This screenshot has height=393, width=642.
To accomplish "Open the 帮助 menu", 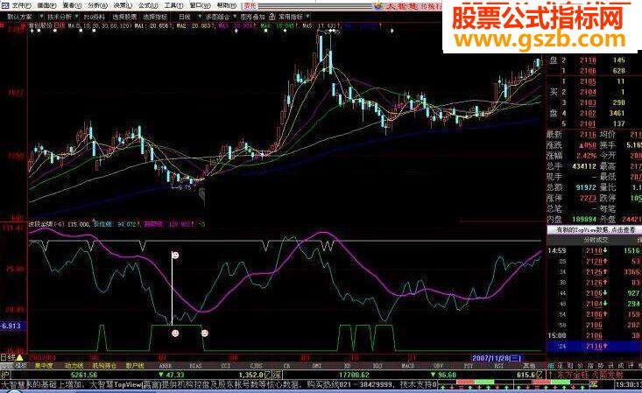I will point(227,5).
